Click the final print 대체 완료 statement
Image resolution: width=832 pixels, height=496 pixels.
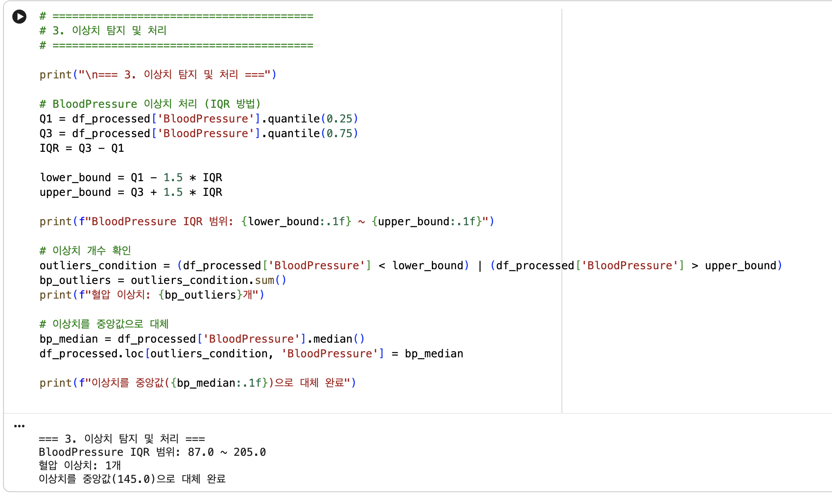tap(198, 383)
